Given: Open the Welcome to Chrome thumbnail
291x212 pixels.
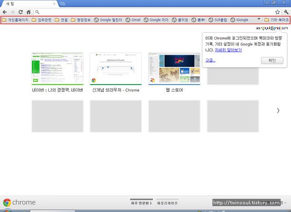Looking at the screenshot, I should 116,69.
